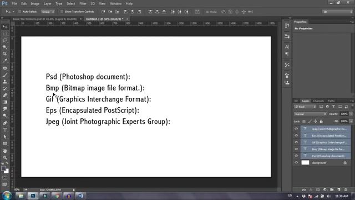Click the Delete Layer trash icon
355x200 pixels.
click(346, 189)
